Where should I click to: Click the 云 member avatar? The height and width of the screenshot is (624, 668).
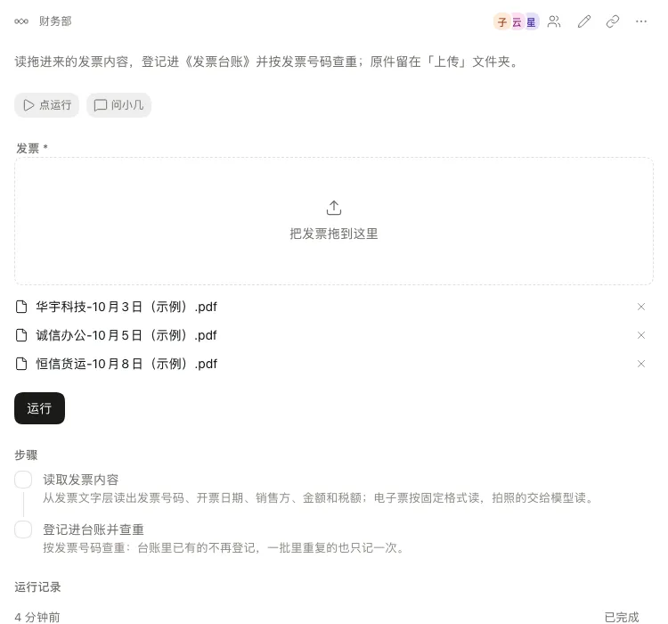(x=517, y=21)
